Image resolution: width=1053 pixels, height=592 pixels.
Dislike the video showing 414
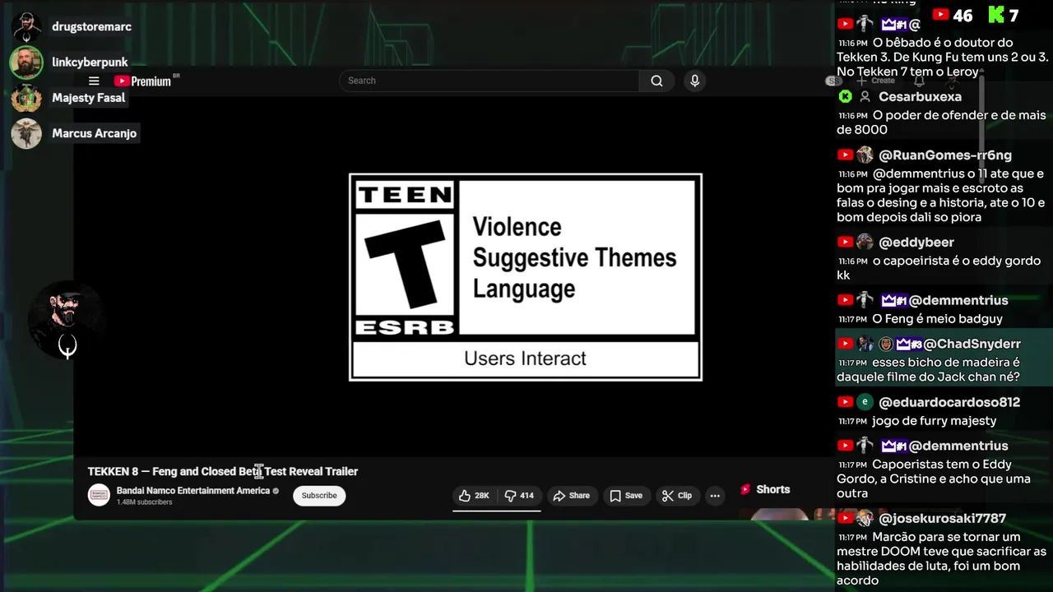point(519,496)
